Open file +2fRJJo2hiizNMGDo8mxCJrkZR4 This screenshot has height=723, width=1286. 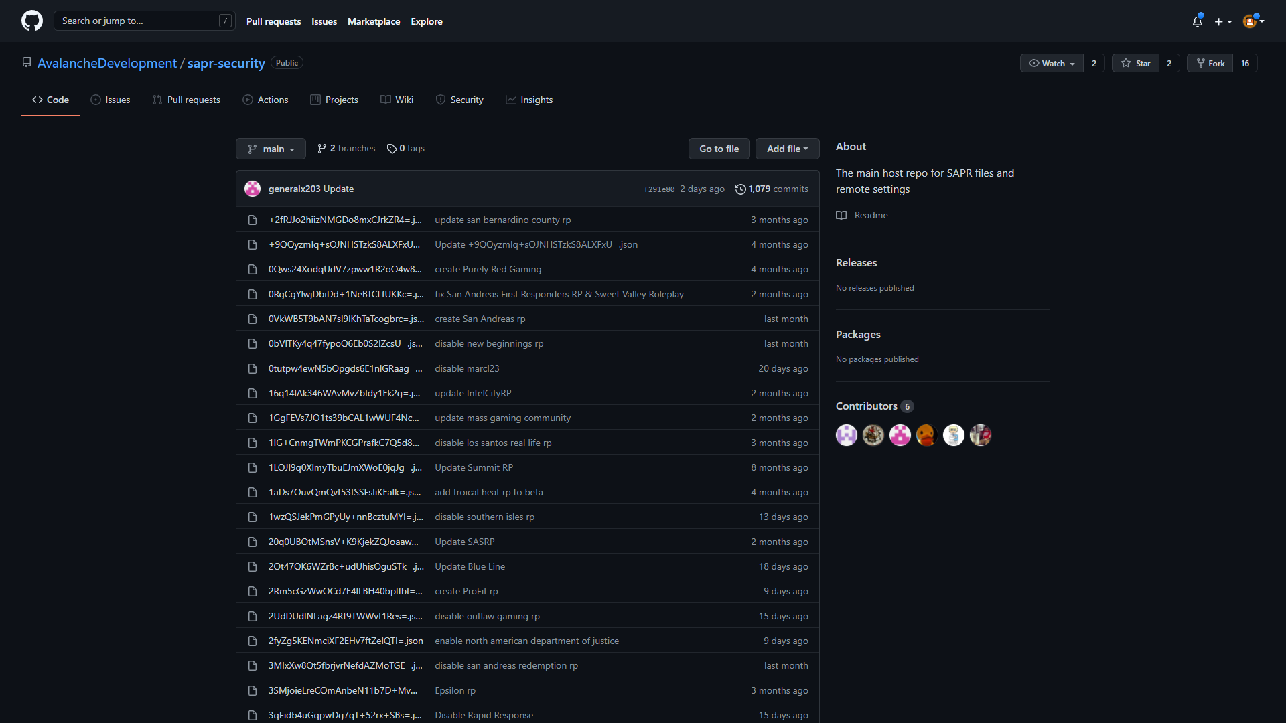coord(345,220)
